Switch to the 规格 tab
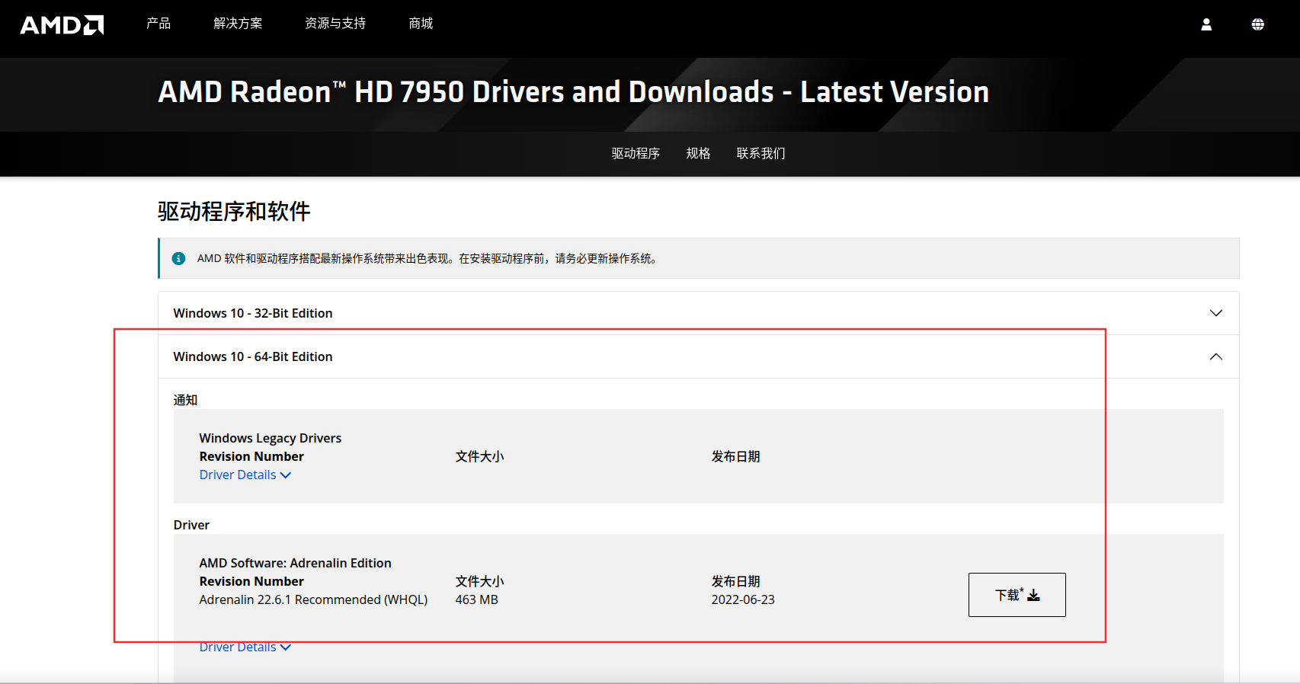This screenshot has height=684, width=1300. click(698, 153)
